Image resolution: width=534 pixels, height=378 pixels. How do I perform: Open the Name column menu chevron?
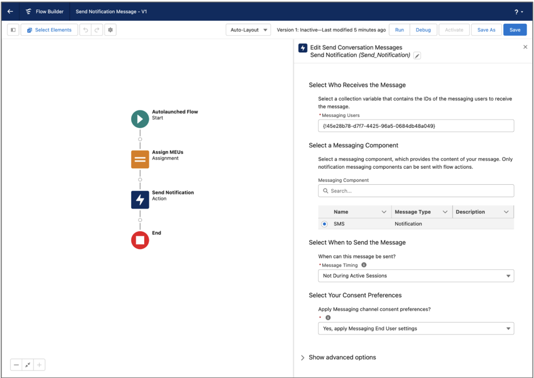(384, 212)
